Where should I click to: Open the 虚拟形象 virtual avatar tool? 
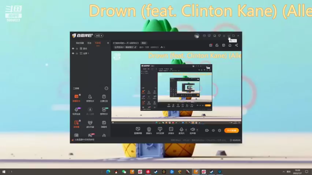pyautogui.click(x=90, y=124)
